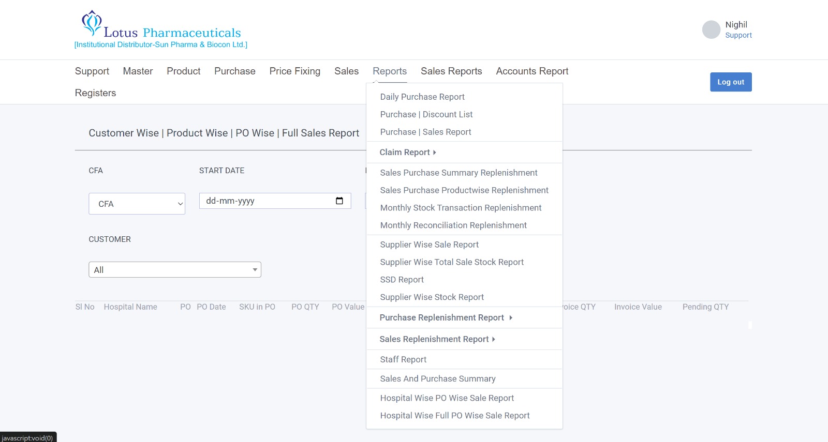Click the Support link under Nighil
Viewport: 828px width, 442px height.
738,36
